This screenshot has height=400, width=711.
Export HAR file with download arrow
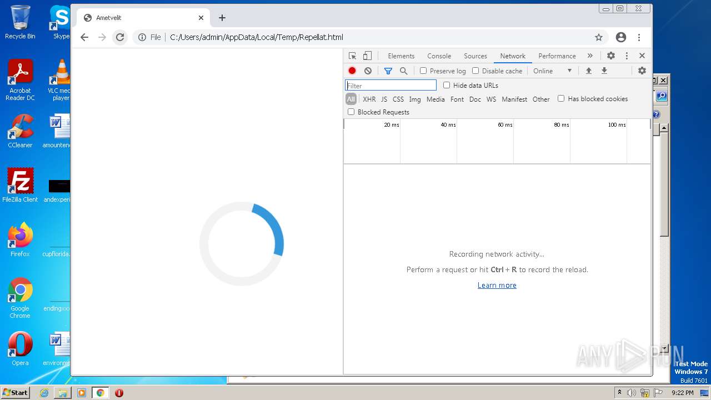(604, 71)
